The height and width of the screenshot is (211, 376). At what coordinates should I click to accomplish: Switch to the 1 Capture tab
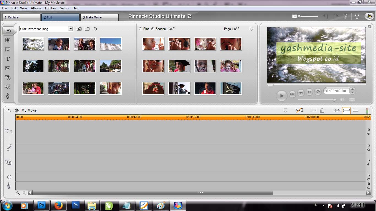[x=21, y=17]
